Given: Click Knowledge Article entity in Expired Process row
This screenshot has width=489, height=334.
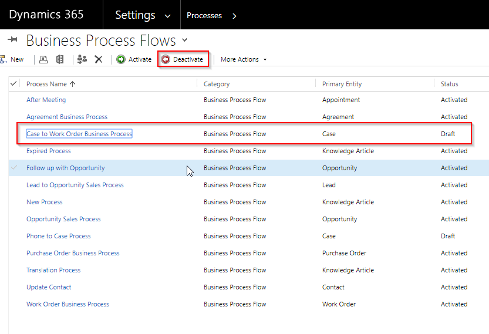Looking at the screenshot, I should click(x=348, y=151).
